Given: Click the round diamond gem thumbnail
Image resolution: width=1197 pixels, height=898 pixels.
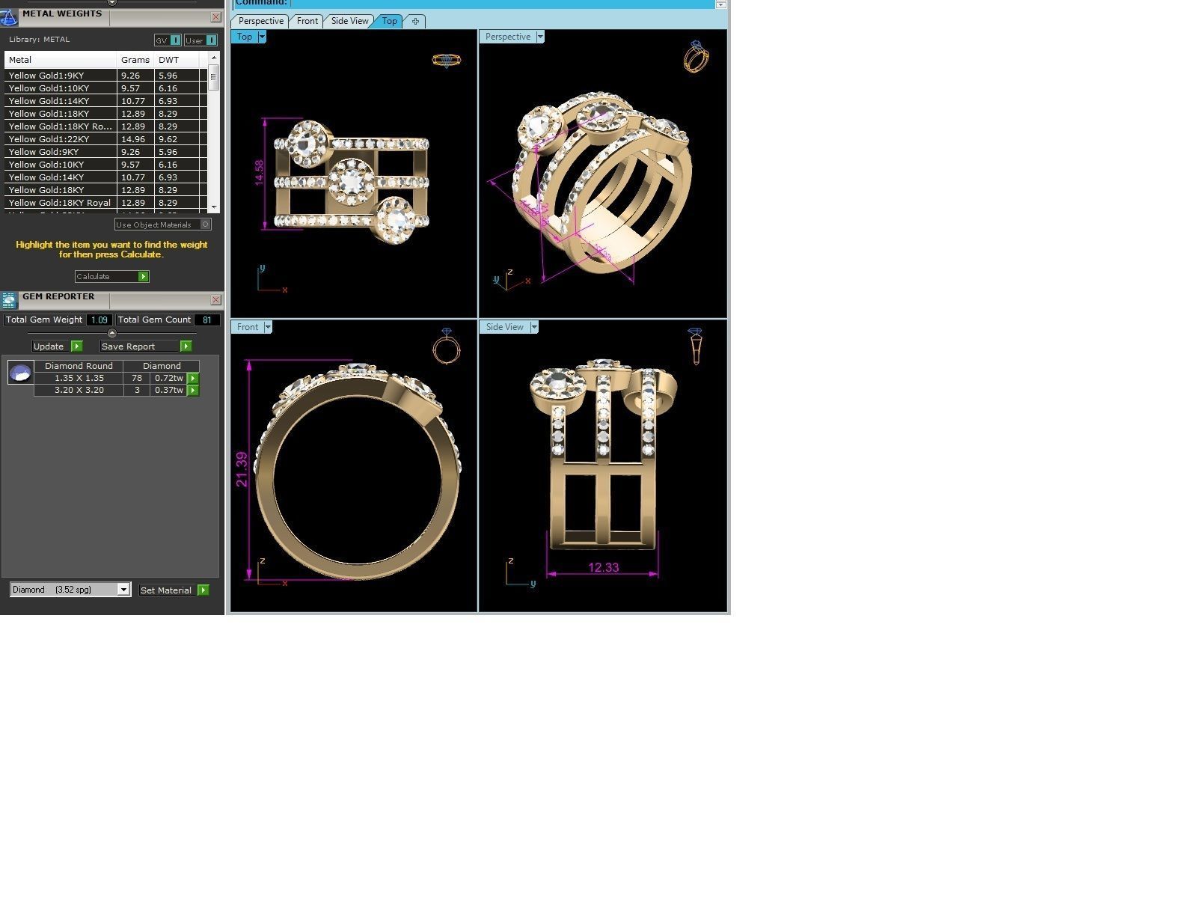Looking at the screenshot, I should (20, 372).
